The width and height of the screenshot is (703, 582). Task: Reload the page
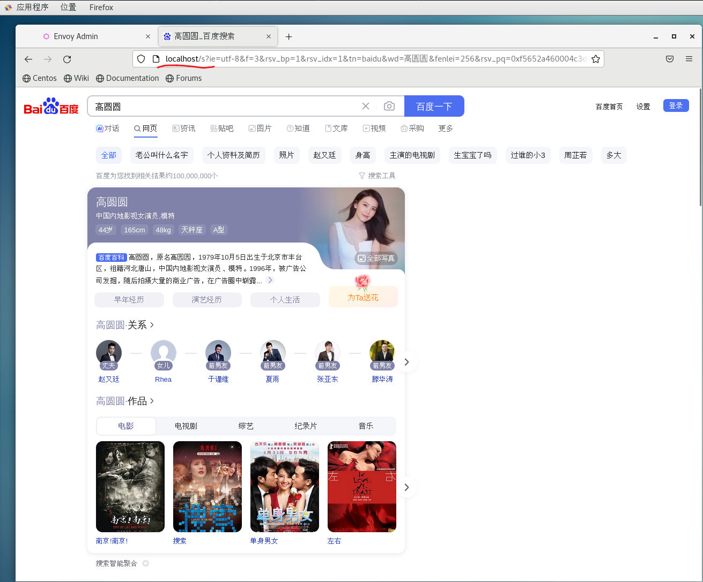tap(67, 59)
